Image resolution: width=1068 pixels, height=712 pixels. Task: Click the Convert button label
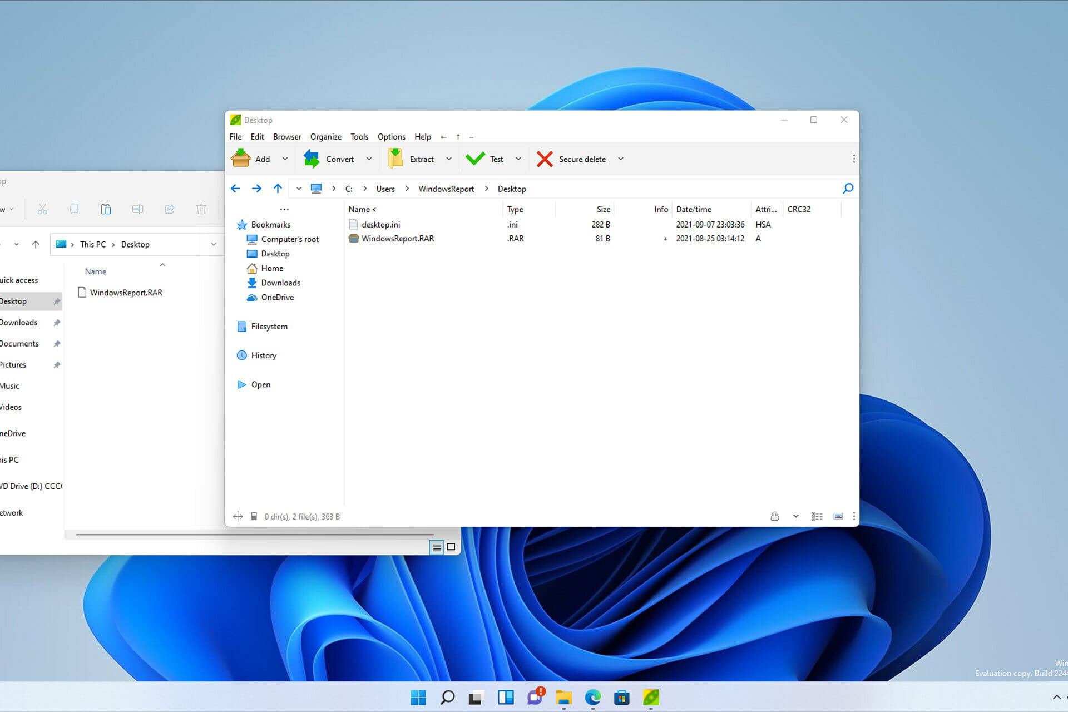[340, 159]
